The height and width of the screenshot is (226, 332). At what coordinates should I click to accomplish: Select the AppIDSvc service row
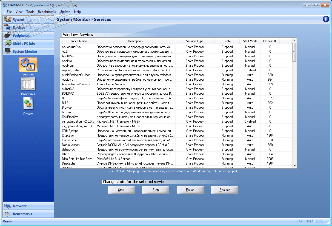(176, 56)
